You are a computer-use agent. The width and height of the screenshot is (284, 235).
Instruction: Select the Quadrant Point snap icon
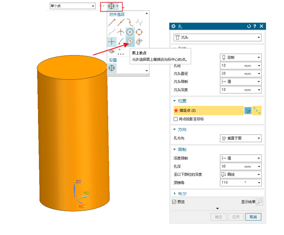coord(139,32)
